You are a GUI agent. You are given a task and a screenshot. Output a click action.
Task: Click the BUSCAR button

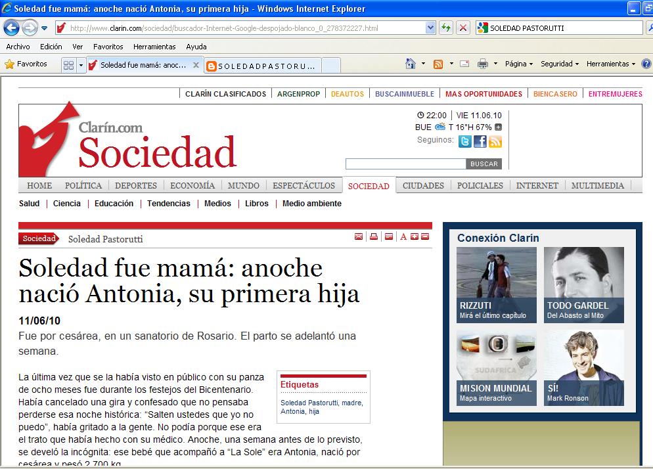(484, 164)
